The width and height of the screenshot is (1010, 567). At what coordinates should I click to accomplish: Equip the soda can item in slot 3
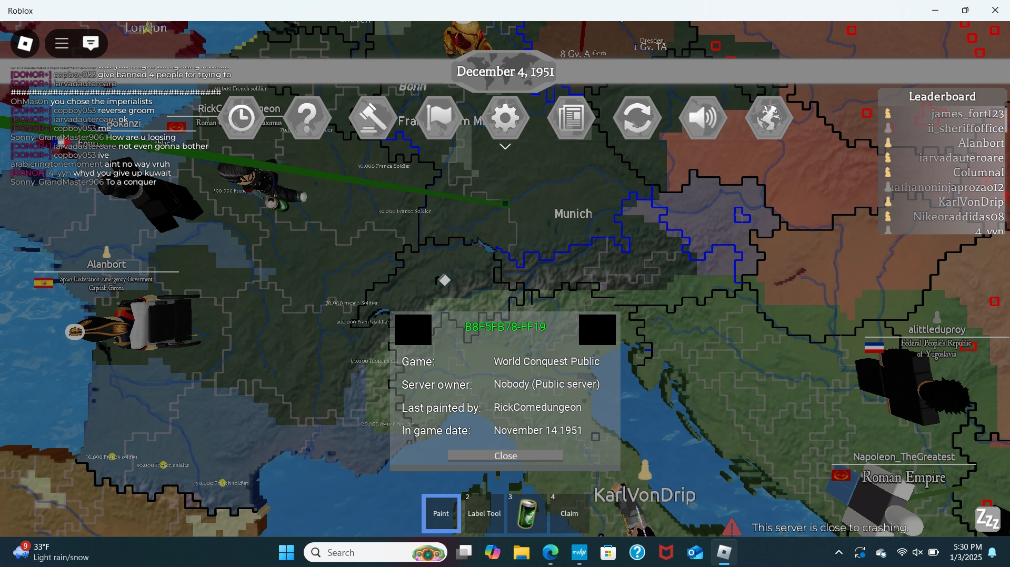coord(527,513)
